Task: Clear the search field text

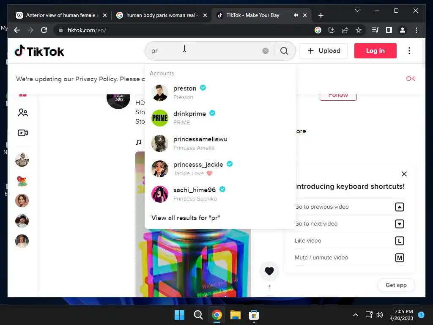Action: click(x=266, y=51)
